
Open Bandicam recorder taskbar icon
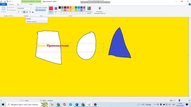(95, 104)
